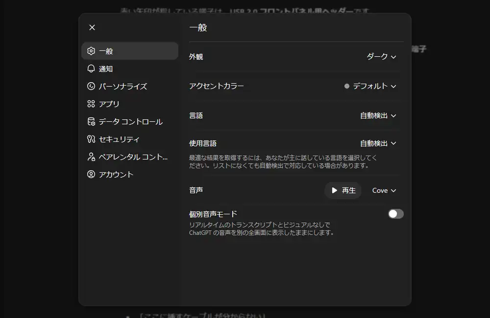Open the アカウント profile icon

[91, 174]
